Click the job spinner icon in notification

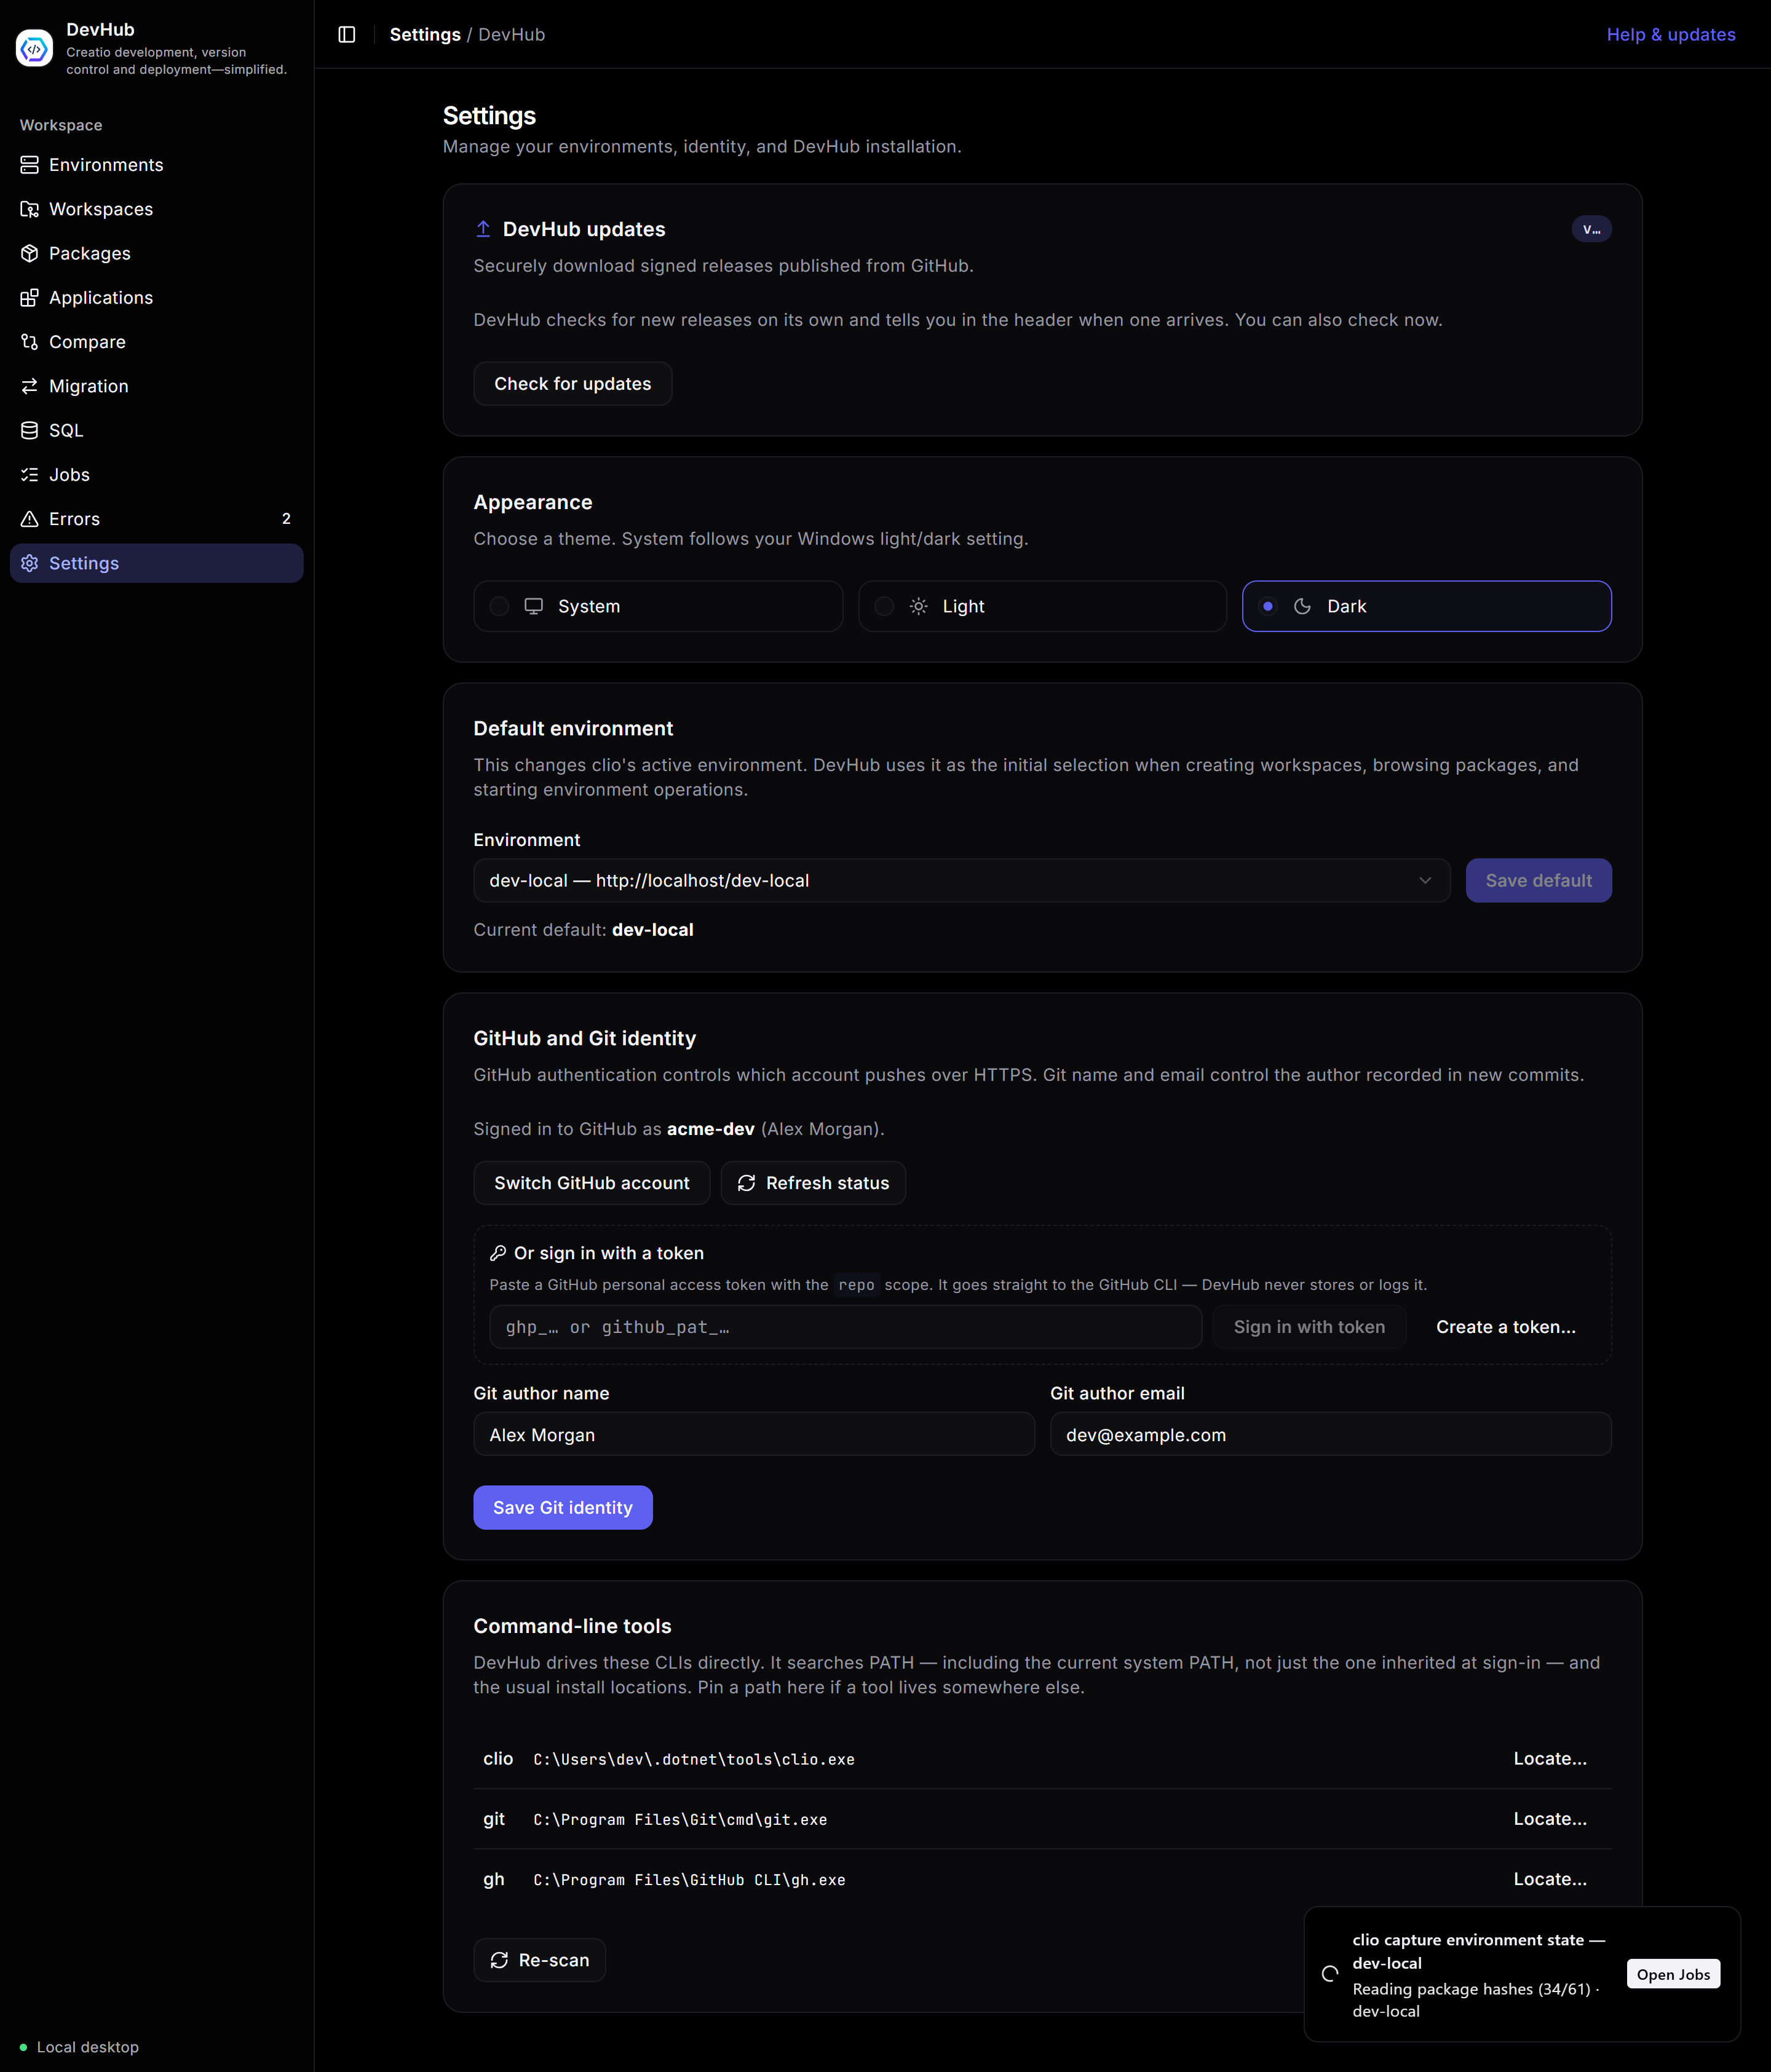tap(1330, 1974)
